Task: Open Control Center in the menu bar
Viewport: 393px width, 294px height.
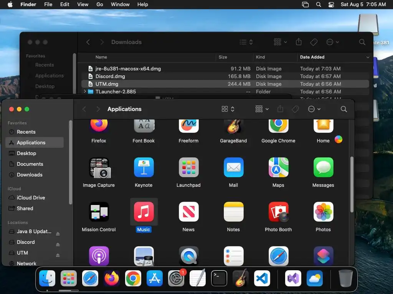Action: pos(331,5)
